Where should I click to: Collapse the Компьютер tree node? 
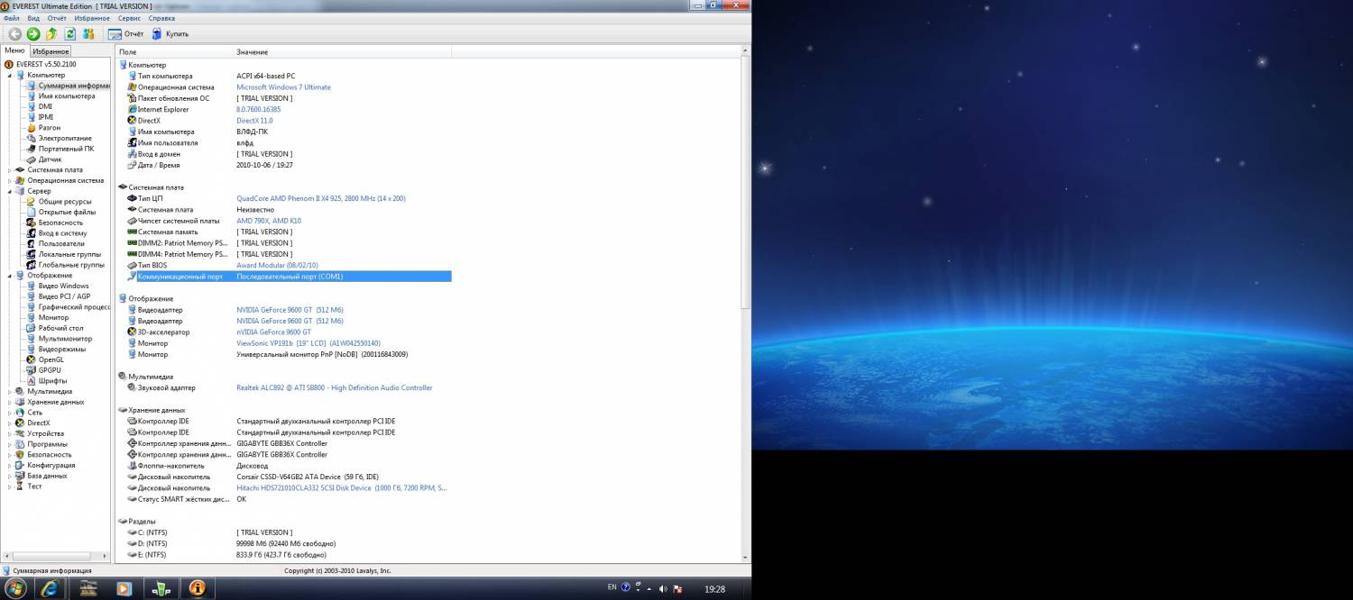pyautogui.click(x=11, y=76)
